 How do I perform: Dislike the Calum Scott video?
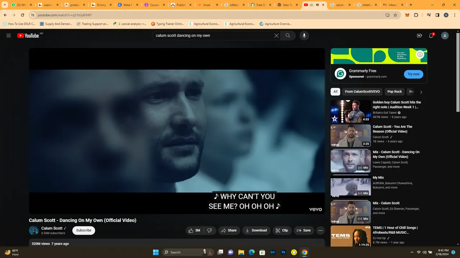[210, 230]
